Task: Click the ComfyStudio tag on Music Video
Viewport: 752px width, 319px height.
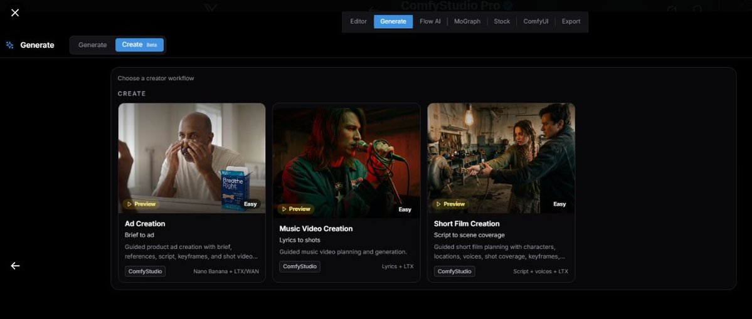Action: (x=300, y=267)
